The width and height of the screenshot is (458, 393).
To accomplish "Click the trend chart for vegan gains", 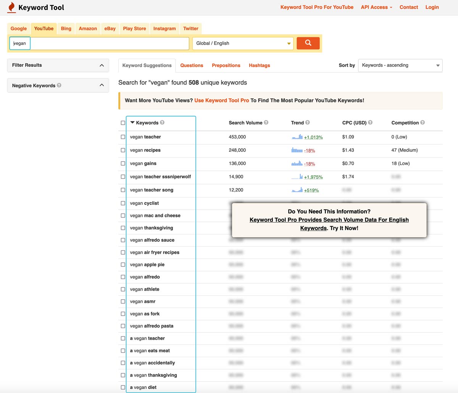I will (297, 164).
